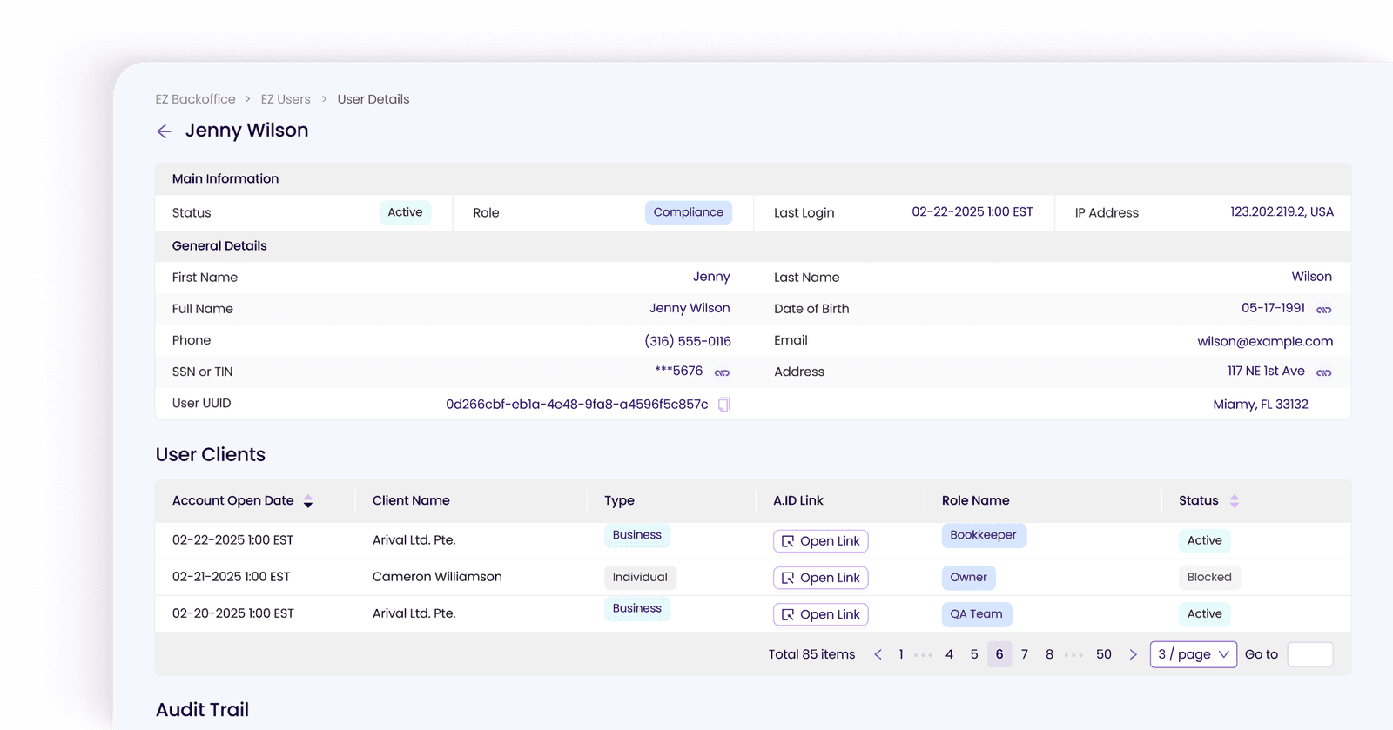Click the last login value 02-22-2025 1:00 EST
Screen dimensions: 1393x730
click(972, 212)
